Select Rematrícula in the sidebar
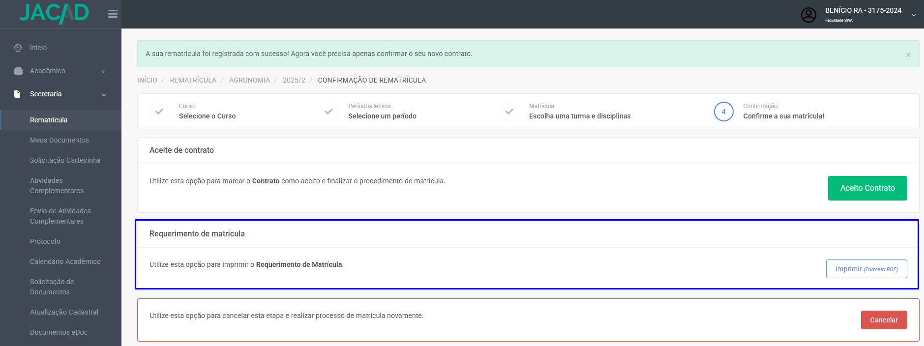This screenshot has height=346, width=924. [49, 120]
